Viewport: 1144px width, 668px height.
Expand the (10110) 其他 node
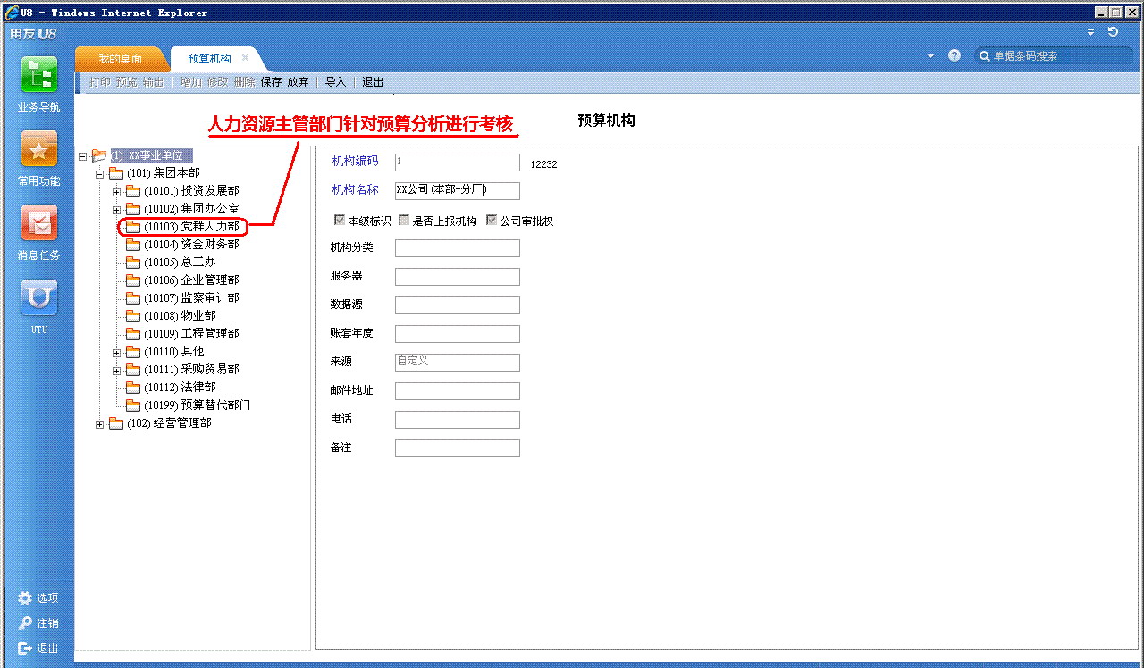117,353
